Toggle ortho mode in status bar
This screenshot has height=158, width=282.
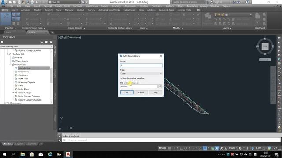(x=181, y=148)
